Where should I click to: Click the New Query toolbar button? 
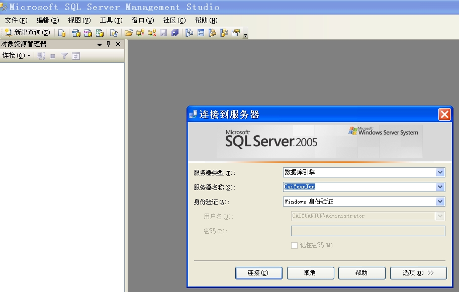pos(28,33)
